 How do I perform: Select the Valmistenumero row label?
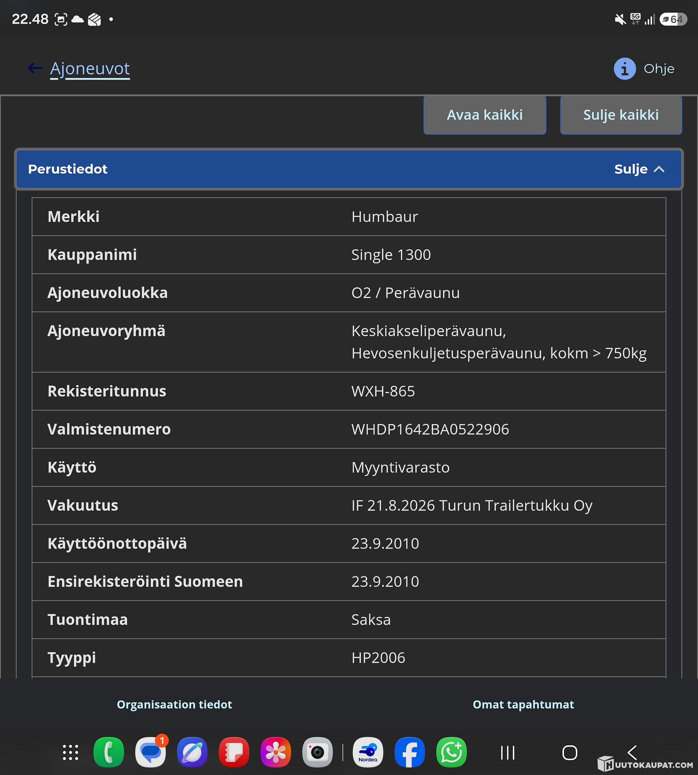pyautogui.click(x=109, y=429)
